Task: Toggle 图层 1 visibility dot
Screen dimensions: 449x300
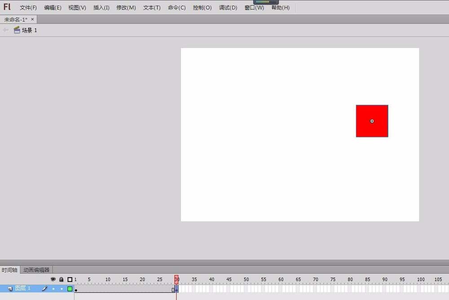Action: tap(53, 289)
